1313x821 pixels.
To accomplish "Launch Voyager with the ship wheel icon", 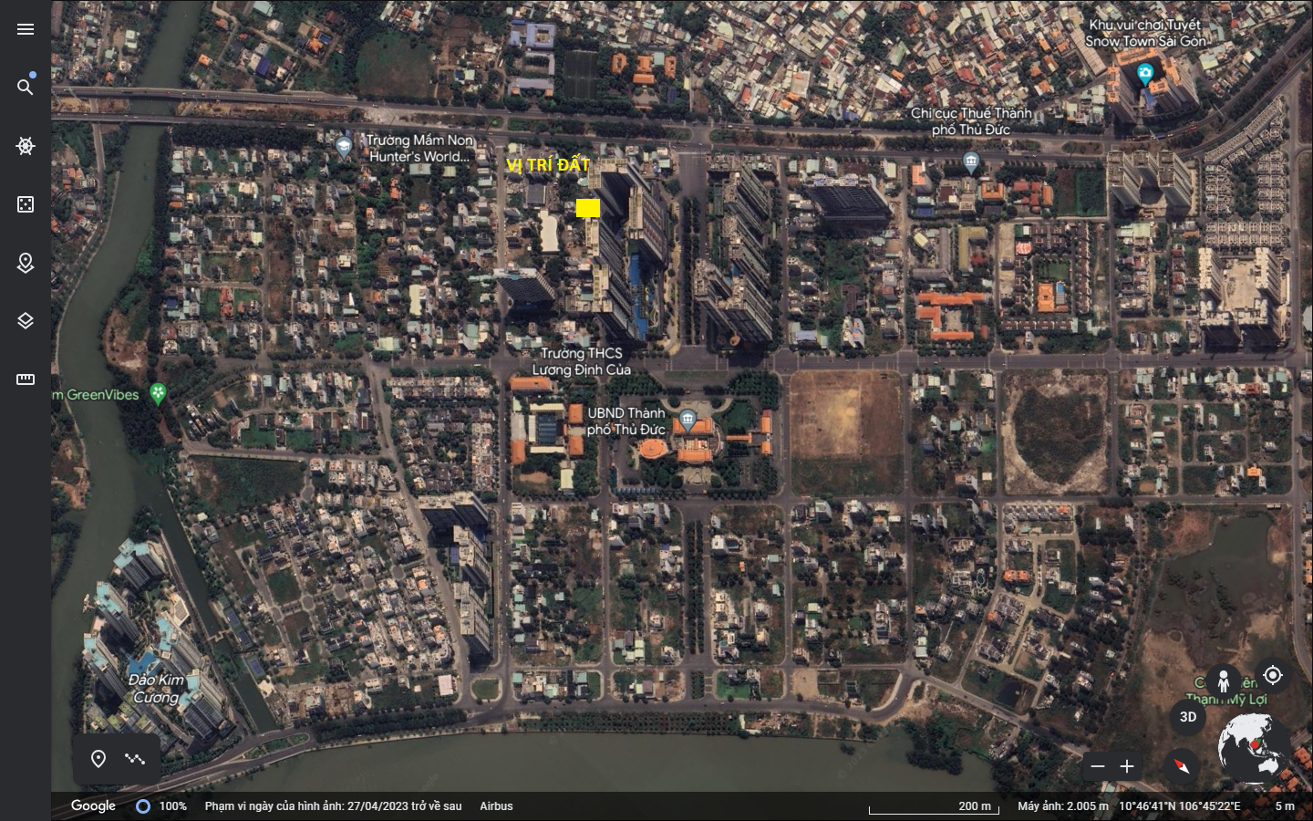I will tap(26, 146).
